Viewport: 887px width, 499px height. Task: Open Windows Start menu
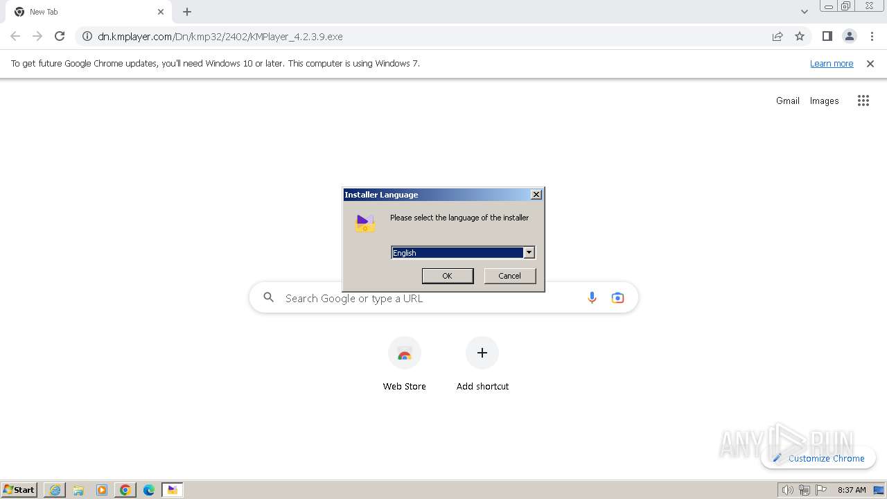[19, 489]
